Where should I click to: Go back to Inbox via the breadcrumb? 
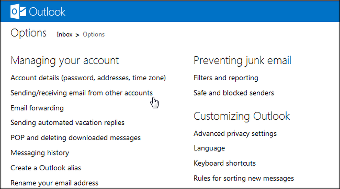pyautogui.click(x=64, y=34)
